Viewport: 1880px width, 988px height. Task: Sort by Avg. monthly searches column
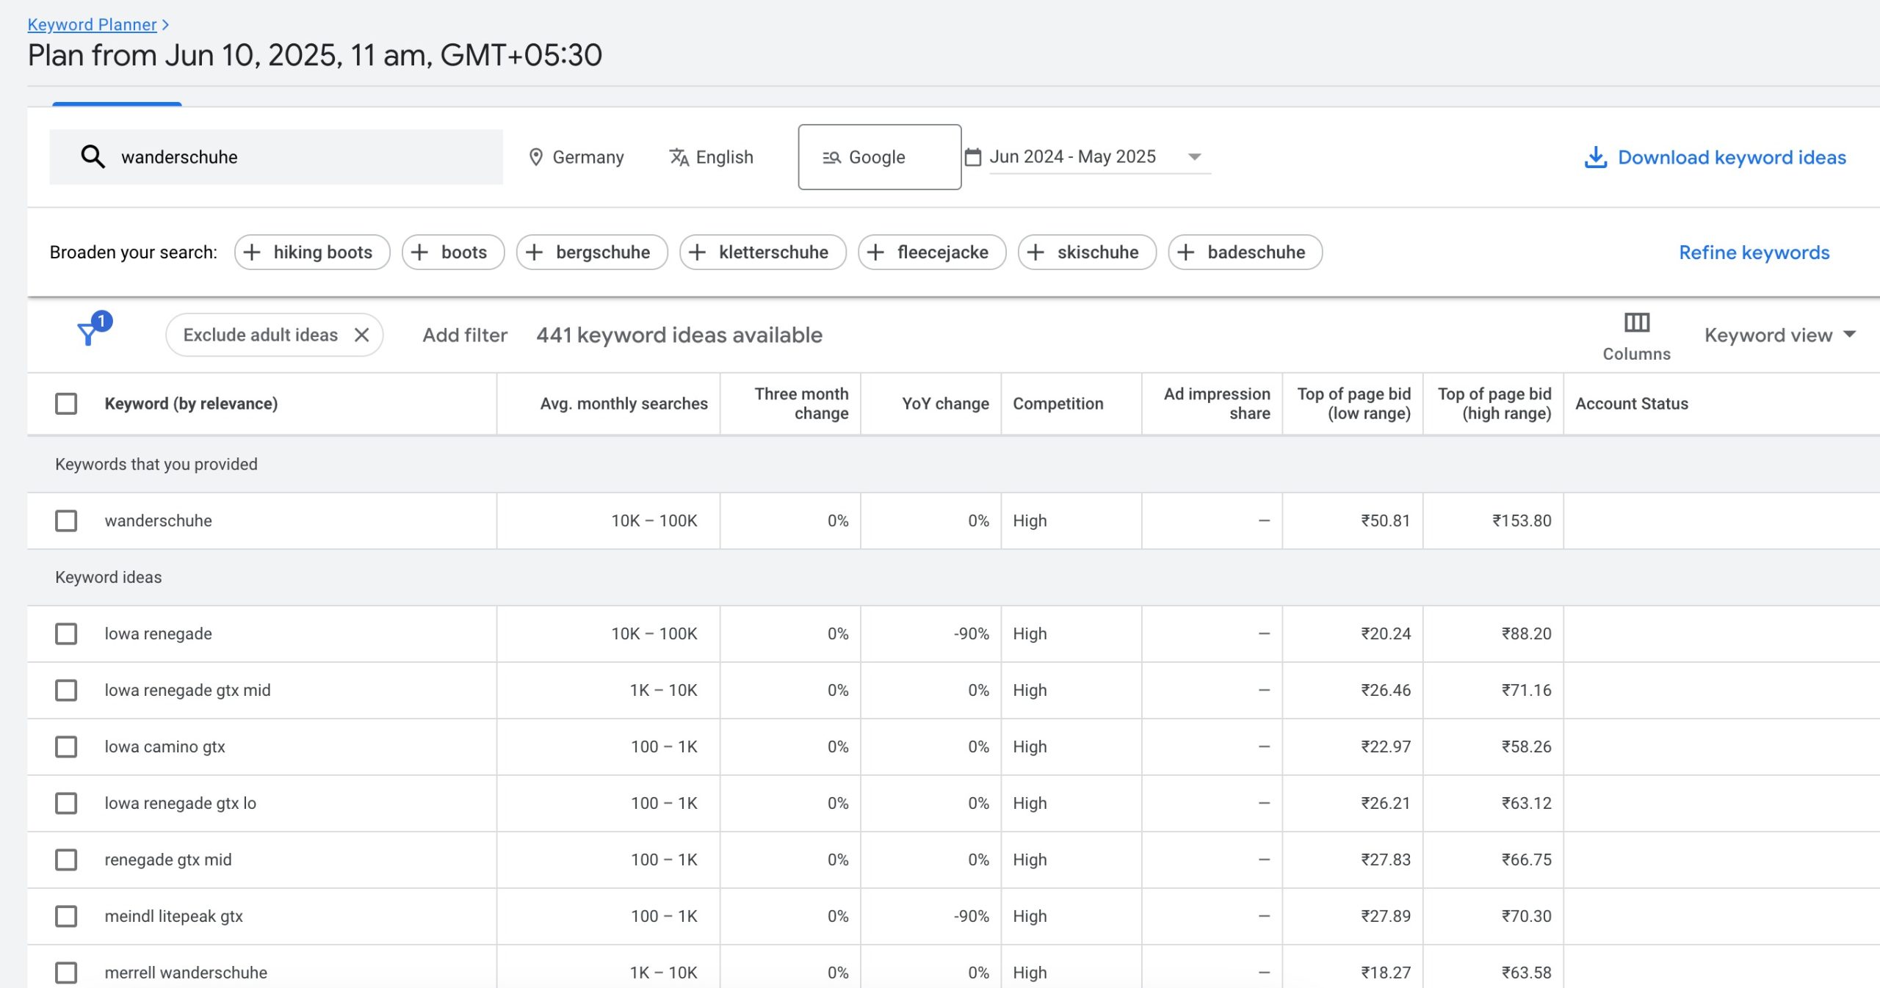click(623, 404)
